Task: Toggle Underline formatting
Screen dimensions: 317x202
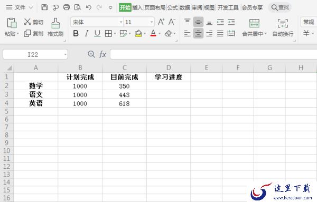Action: tap(97, 33)
